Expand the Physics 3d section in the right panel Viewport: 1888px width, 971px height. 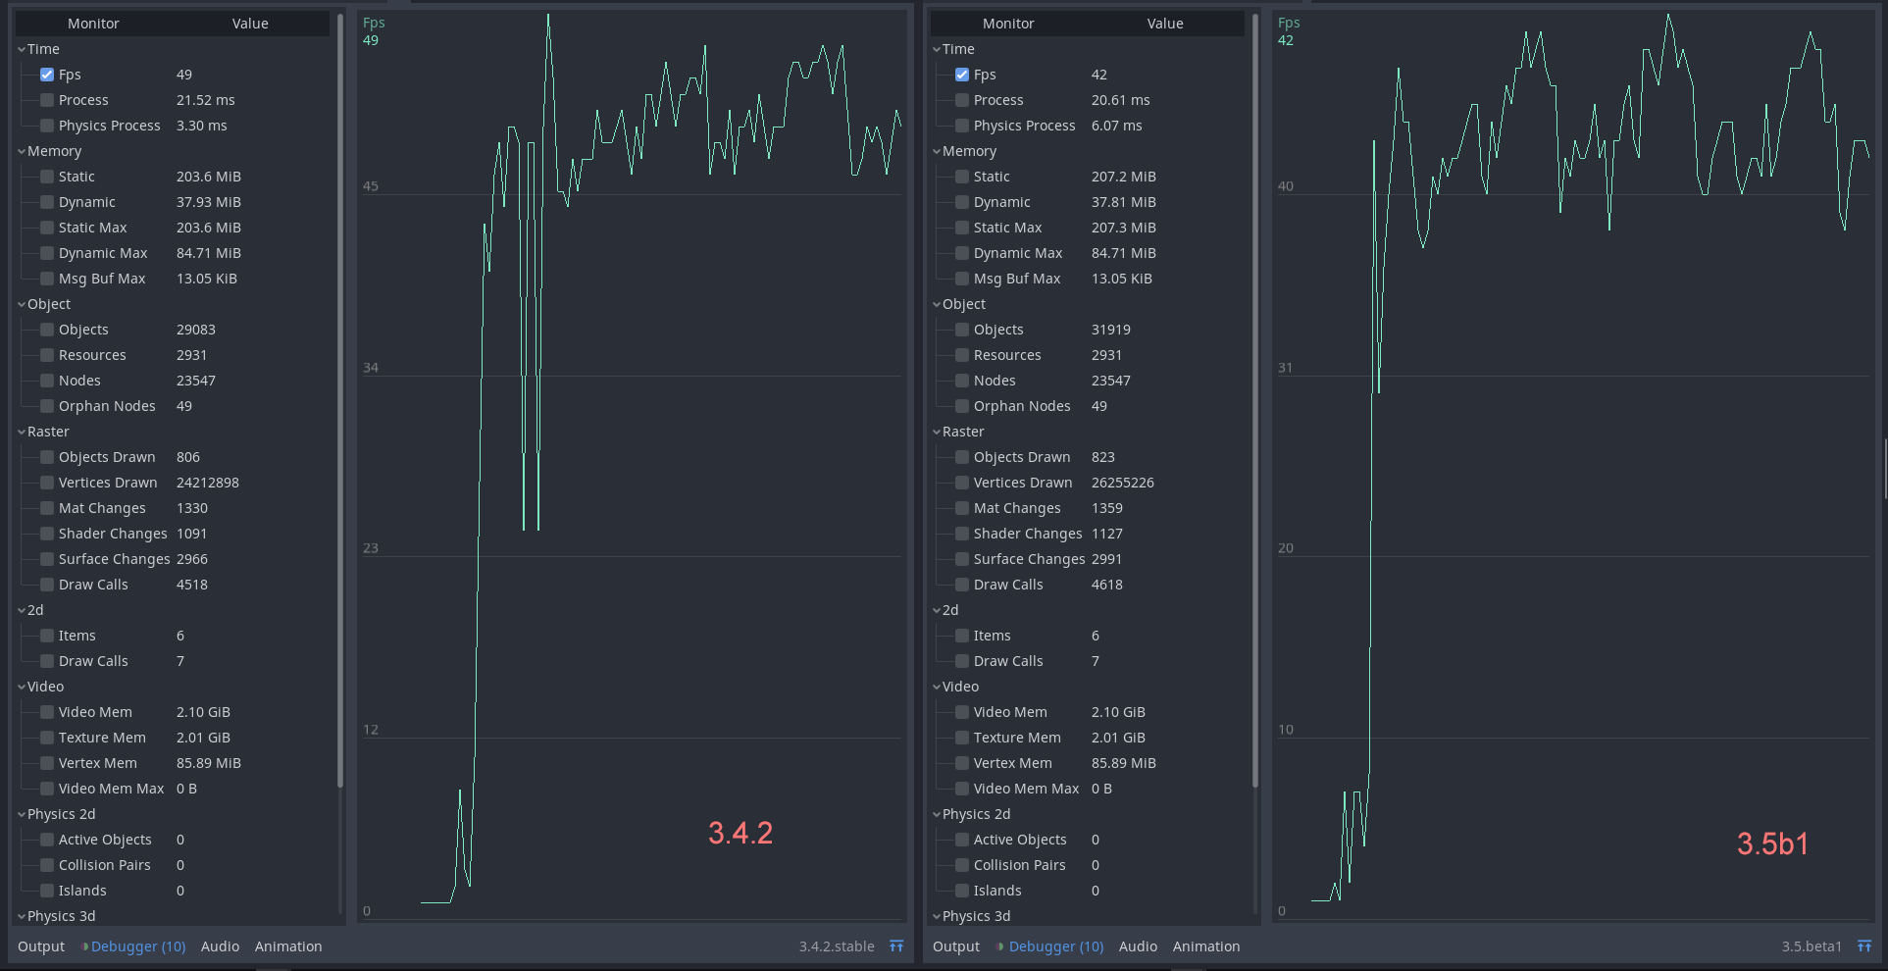point(936,916)
